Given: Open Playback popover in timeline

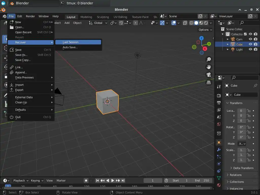Looking at the screenshot, I should tap(21, 181).
